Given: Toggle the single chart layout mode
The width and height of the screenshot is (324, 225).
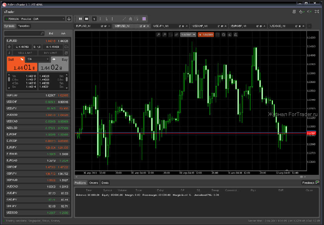Looking at the screenshot, I should (86, 19).
